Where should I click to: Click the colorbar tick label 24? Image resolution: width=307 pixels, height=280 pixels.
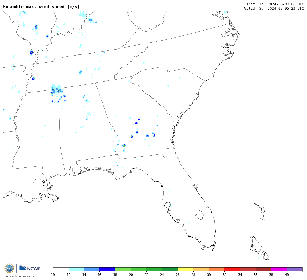pos(162,275)
